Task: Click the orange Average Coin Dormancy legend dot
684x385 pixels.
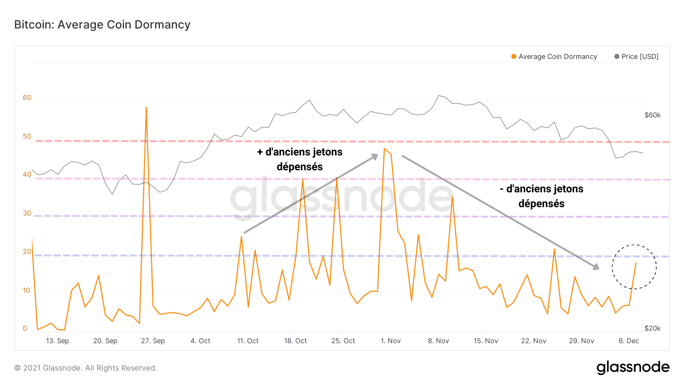Action: (x=514, y=57)
